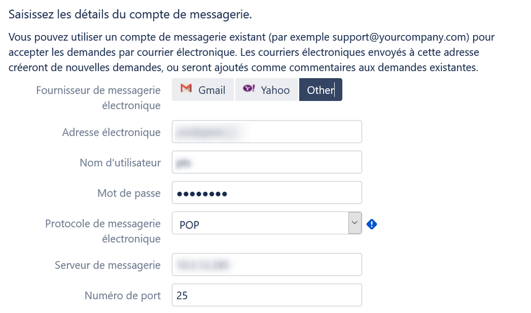This screenshot has width=531, height=313.
Task: Click the Mot de passe password field
Action: click(266, 193)
